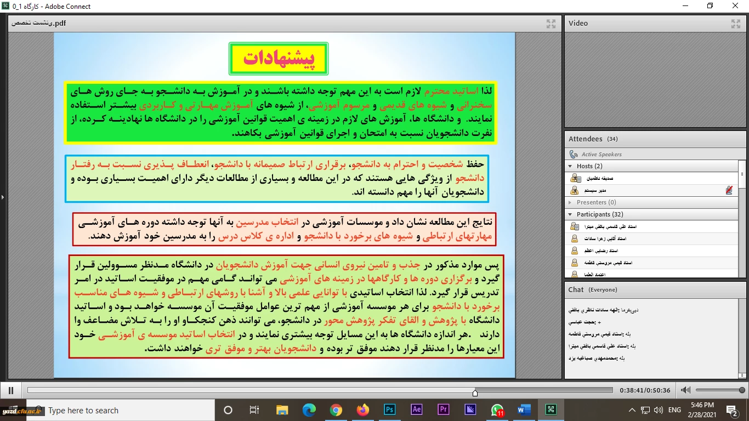The width and height of the screenshot is (749, 421).
Task: Click the muted microphone icon beside second host
Action: 729,190
